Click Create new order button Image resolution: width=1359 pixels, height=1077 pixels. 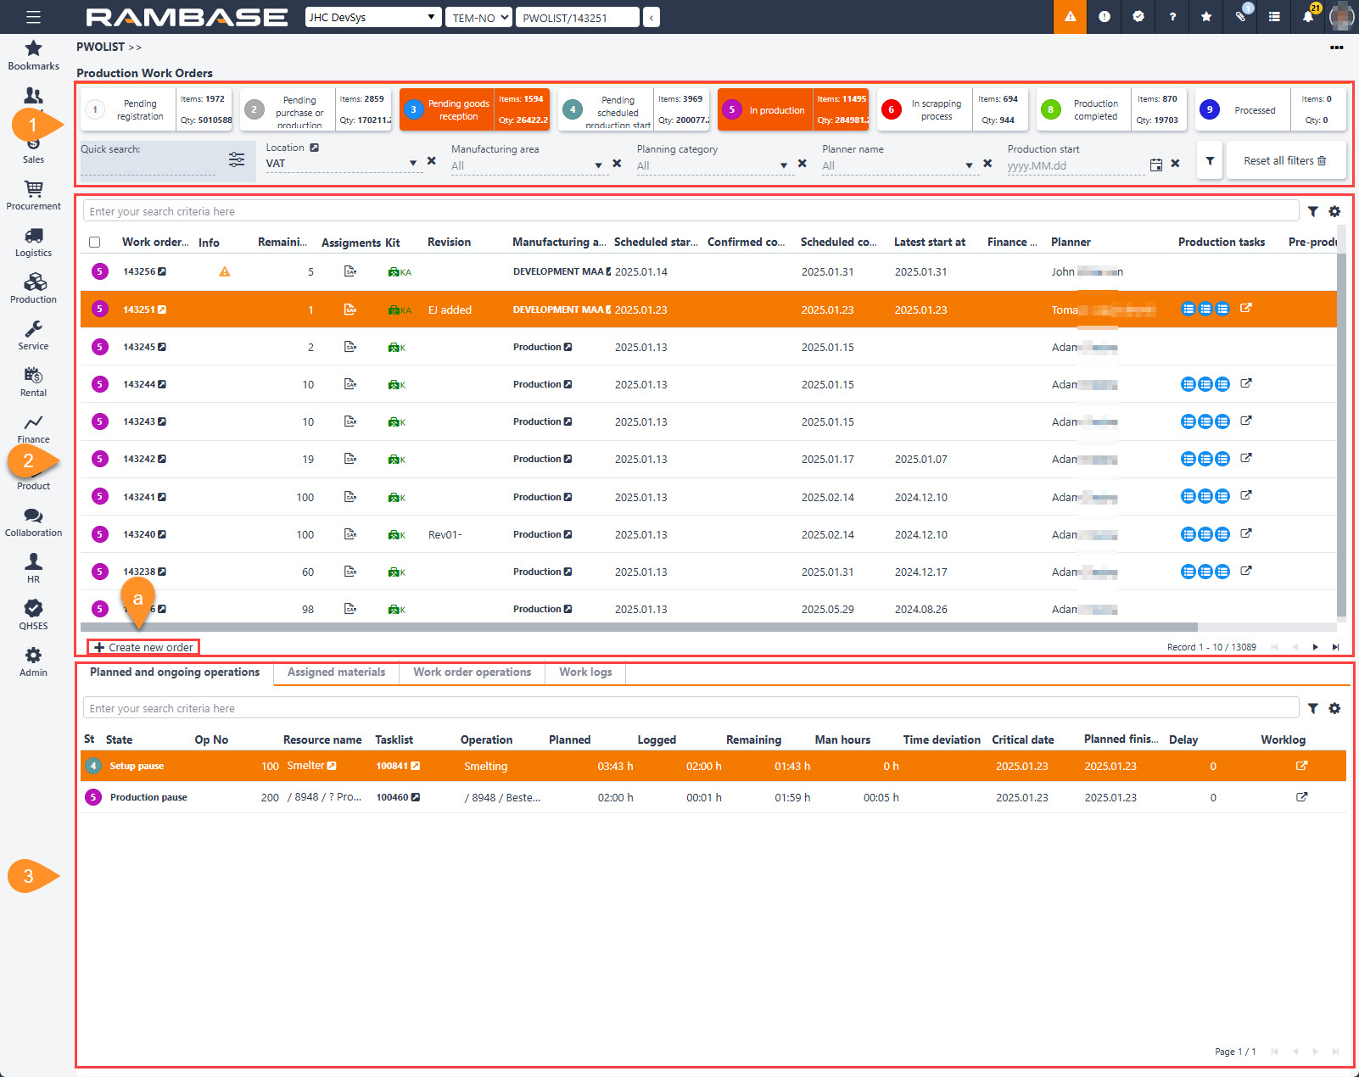coord(143,647)
